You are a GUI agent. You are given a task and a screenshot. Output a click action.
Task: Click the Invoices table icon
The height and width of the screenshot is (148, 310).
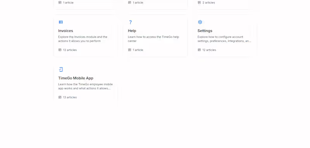pyautogui.click(x=61, y=22)
